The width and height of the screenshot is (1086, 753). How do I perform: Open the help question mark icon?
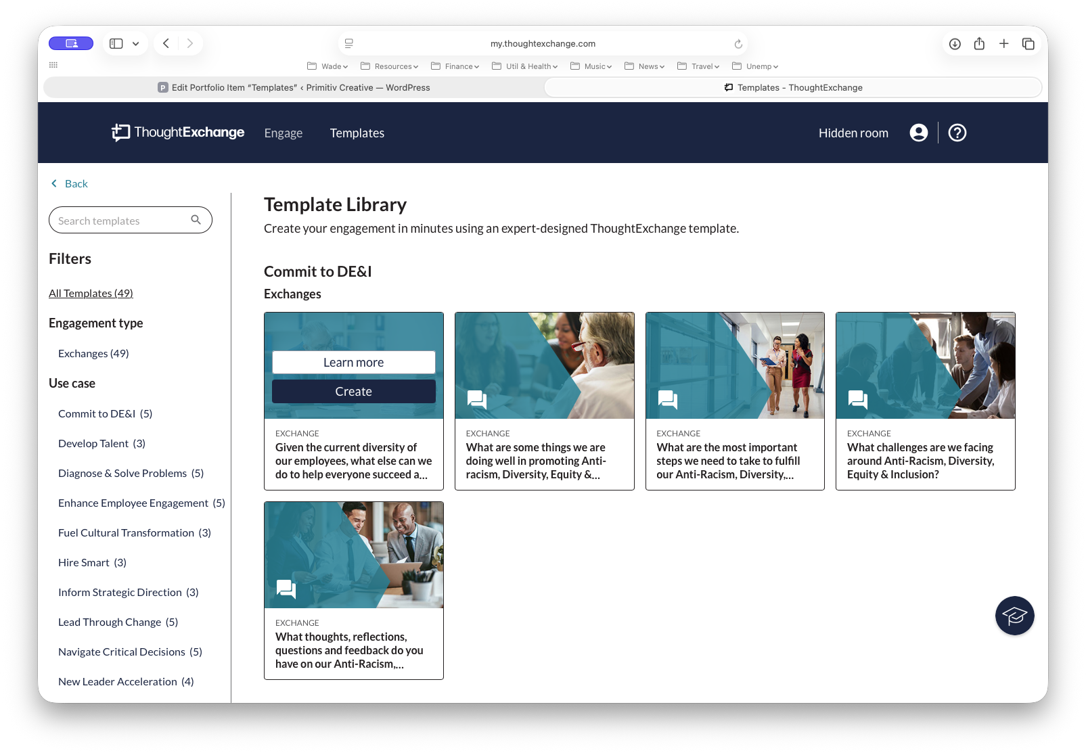[957, 133]
